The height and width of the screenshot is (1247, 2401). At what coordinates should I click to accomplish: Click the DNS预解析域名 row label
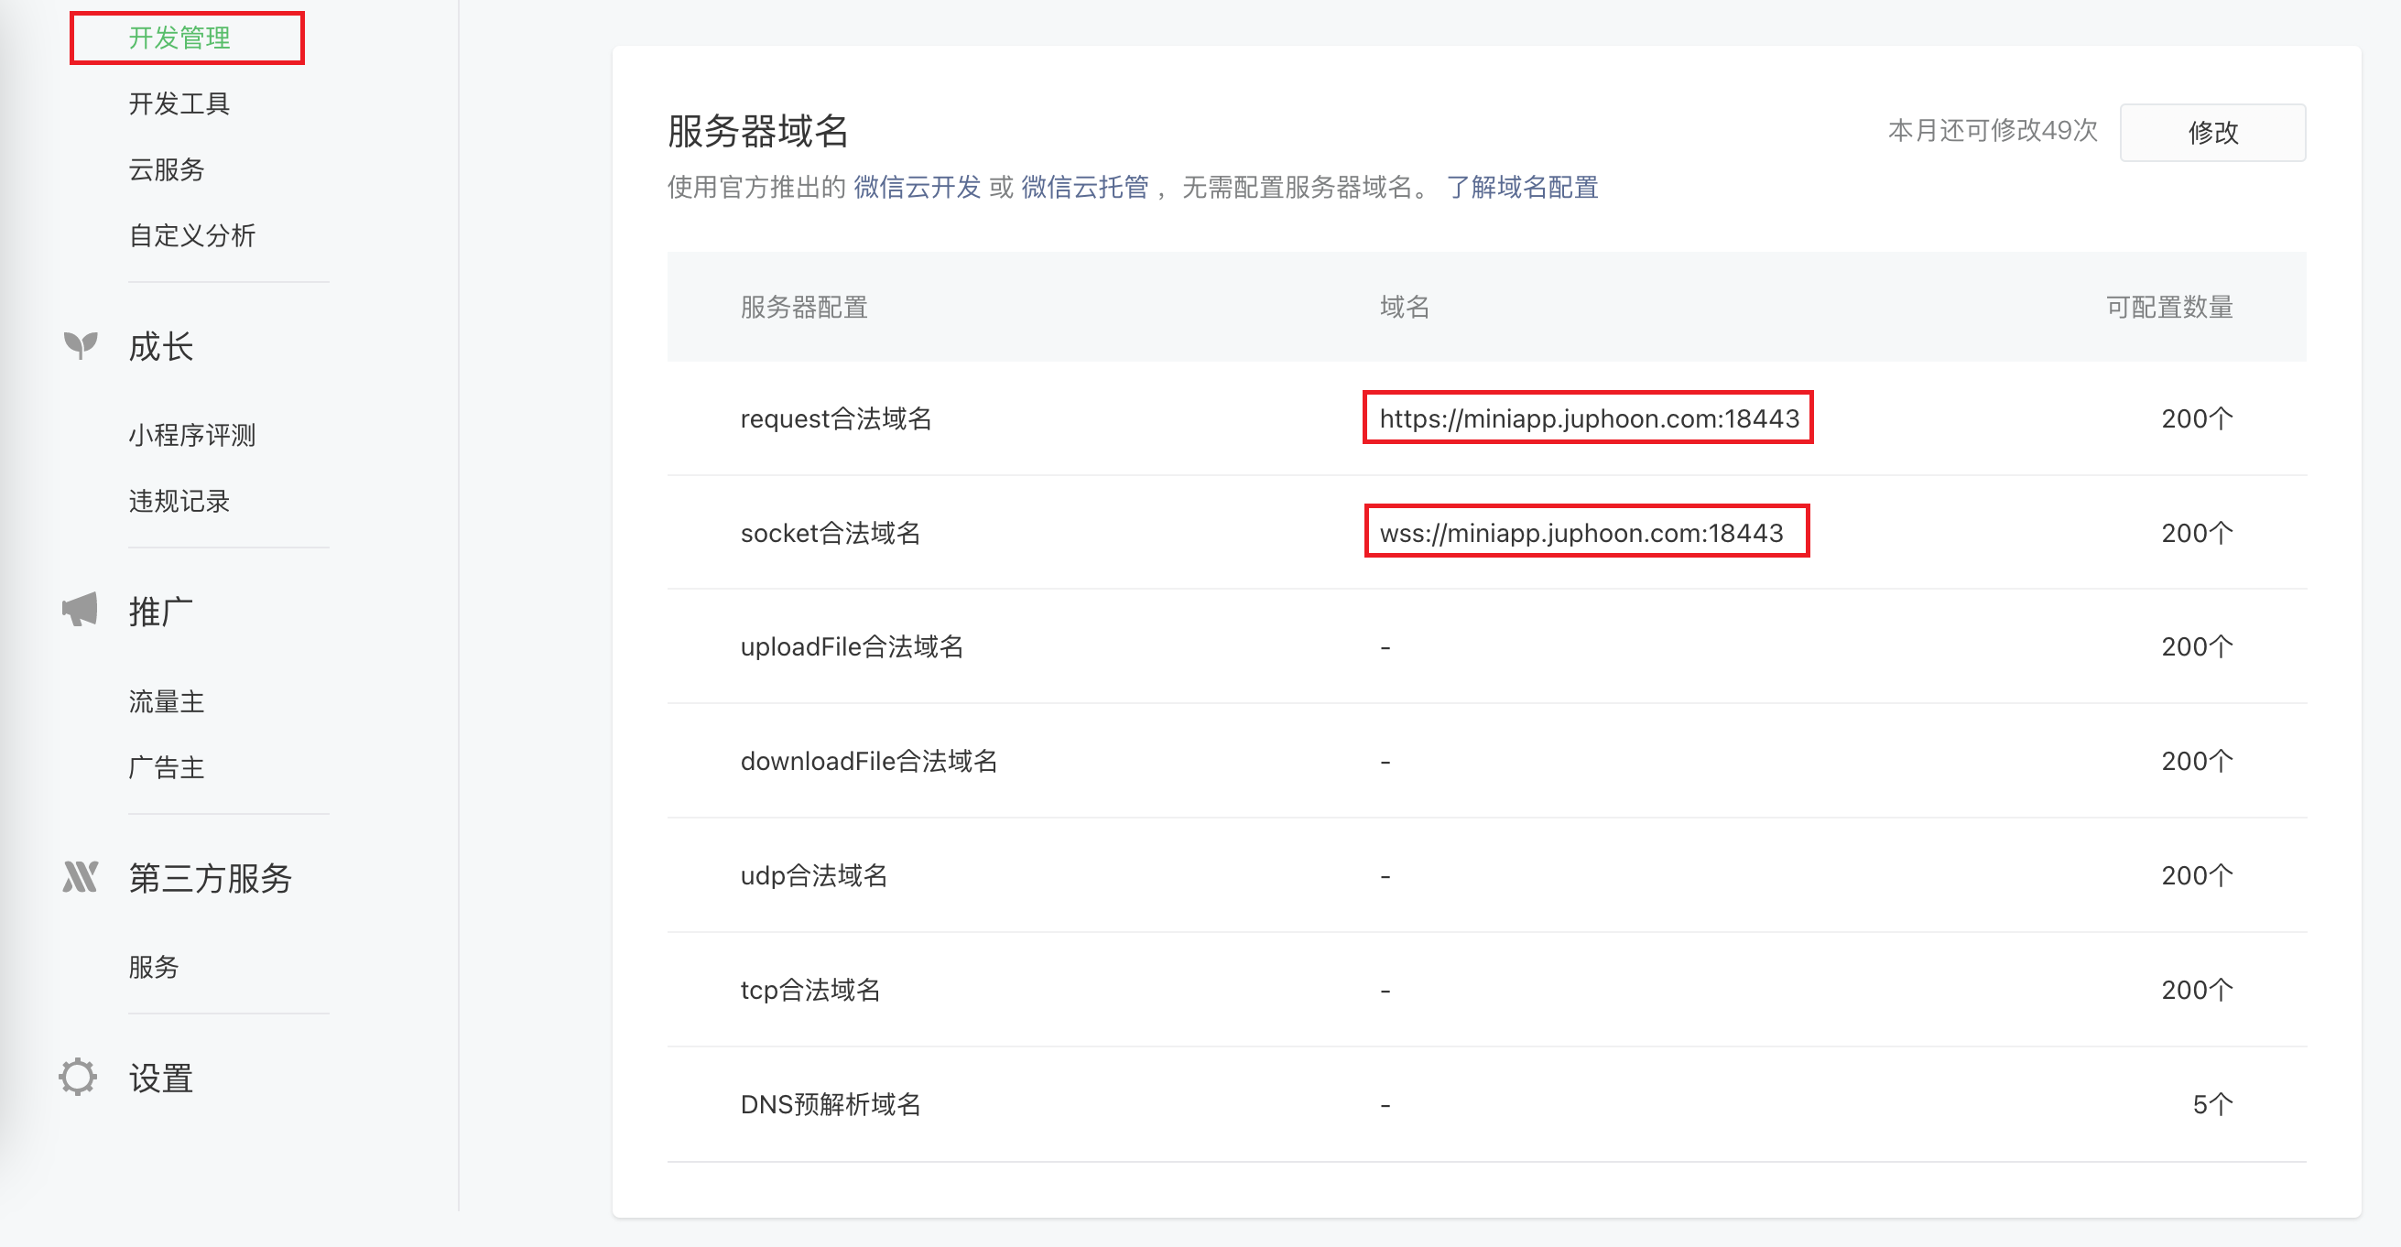831,1104
